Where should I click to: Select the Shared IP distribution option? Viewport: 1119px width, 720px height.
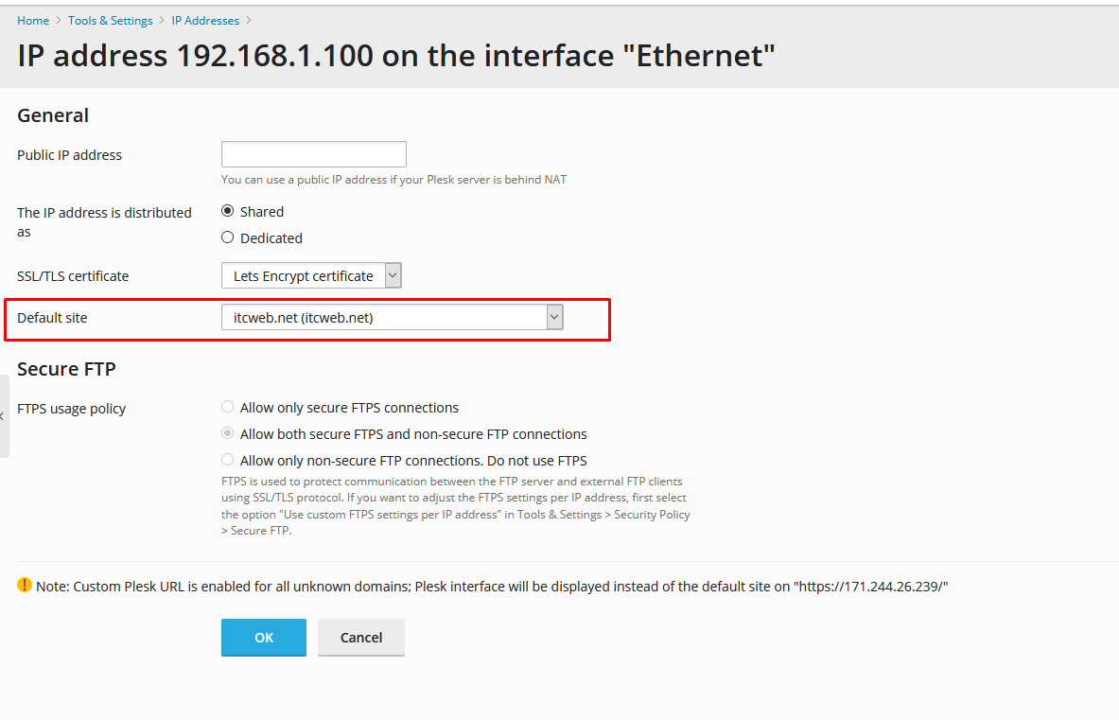click(227, 210)
